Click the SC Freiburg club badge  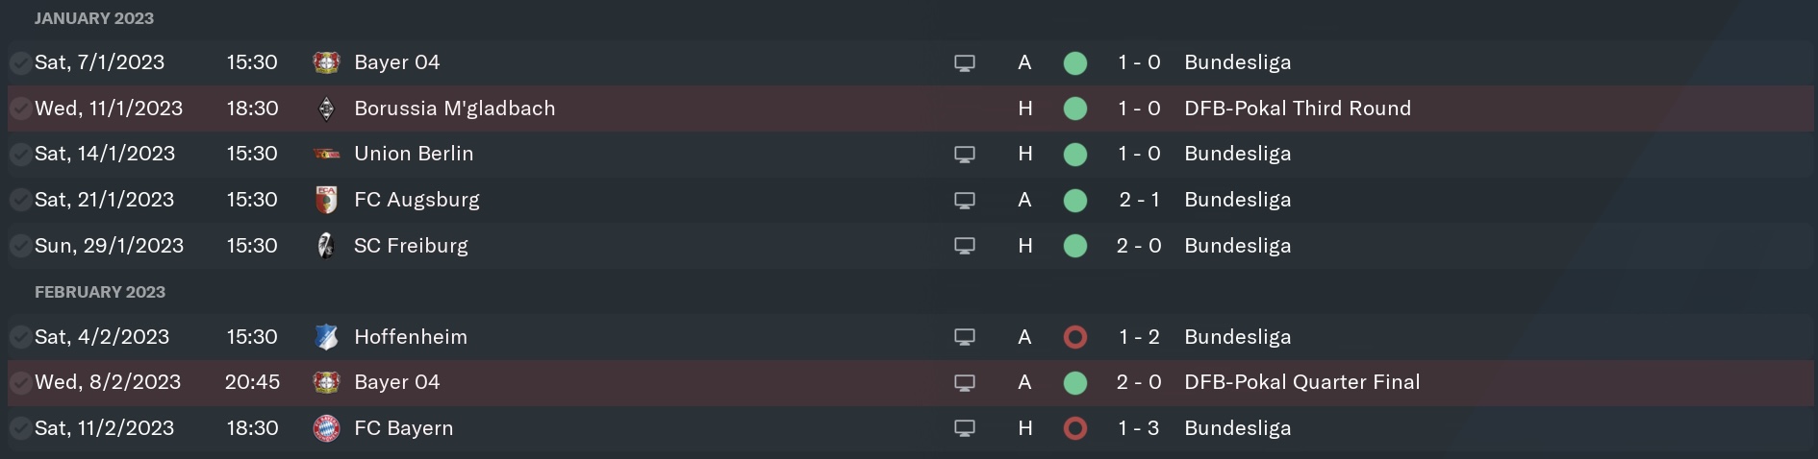point(326,246)
